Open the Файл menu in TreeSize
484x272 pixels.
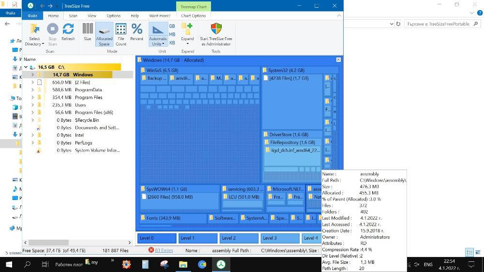(x=32, y=16)
